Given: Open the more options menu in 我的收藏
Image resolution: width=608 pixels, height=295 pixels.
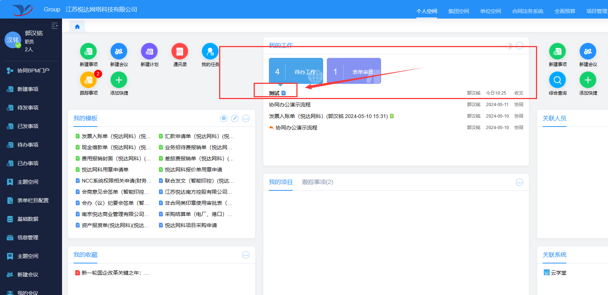Looking at the screenshot, I should 246,255.
